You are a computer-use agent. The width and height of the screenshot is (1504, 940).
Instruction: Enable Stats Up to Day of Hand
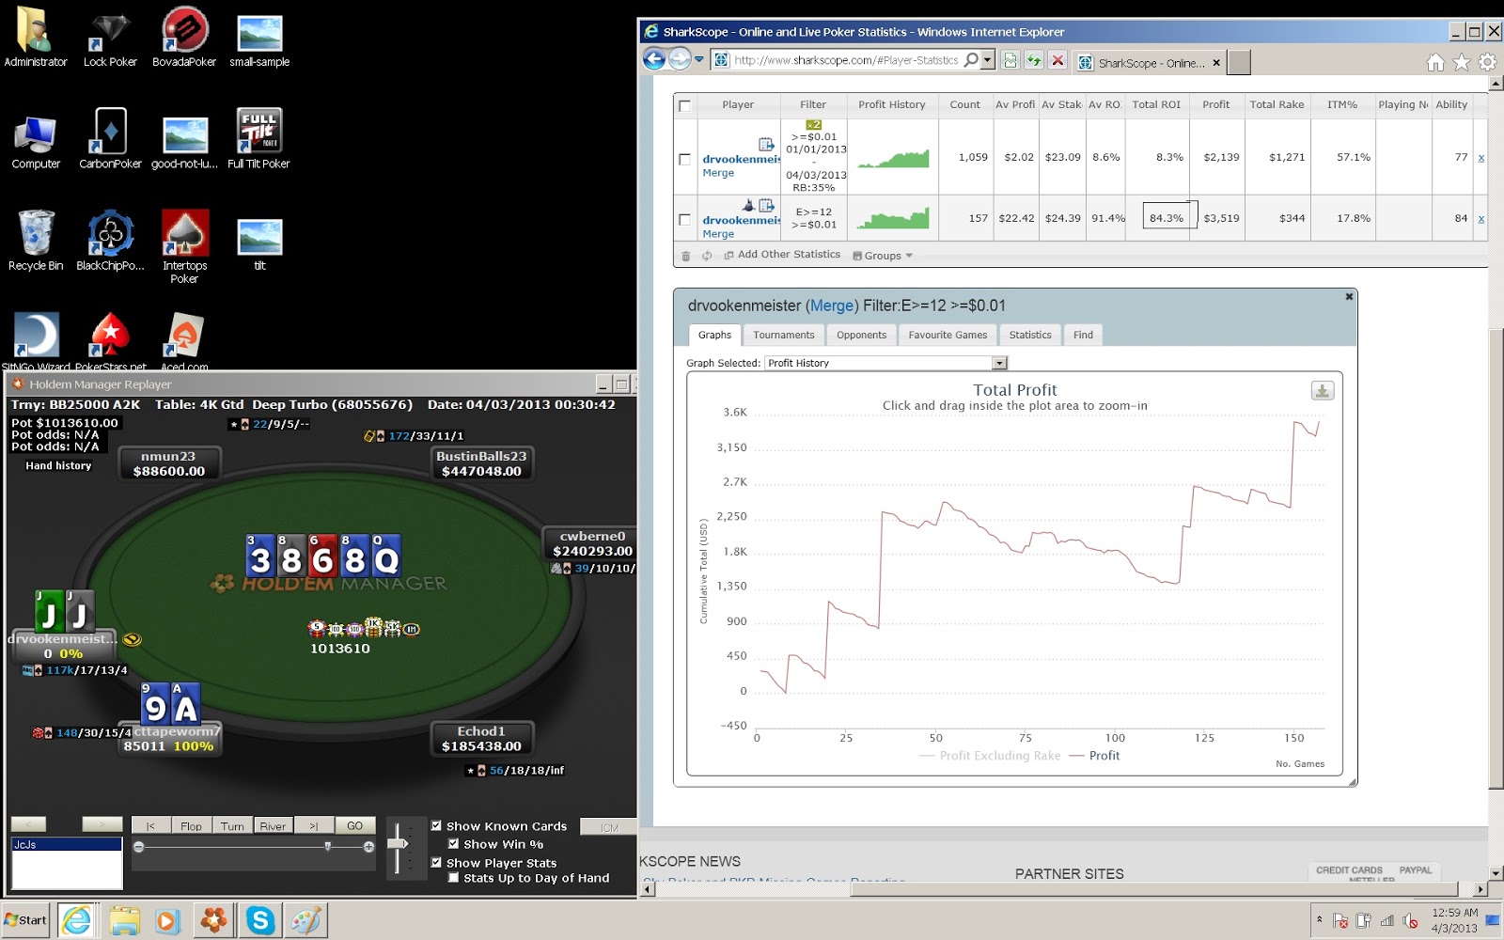pos(453,878)
